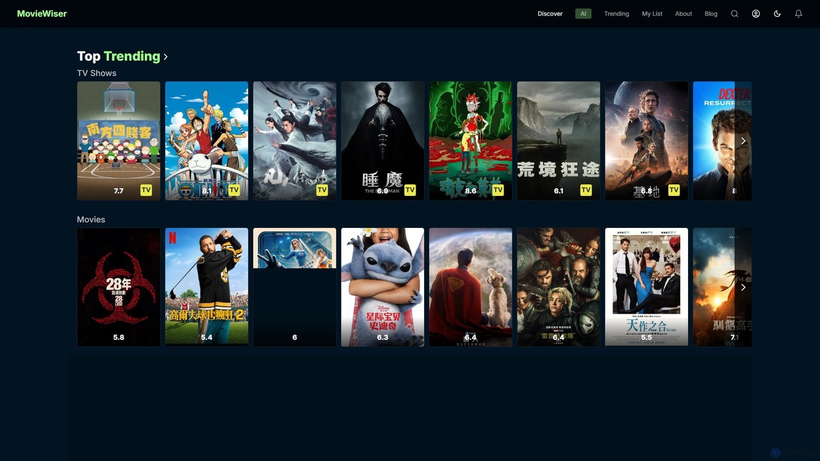Click the Netflix N logo on golf poster
Viewport: 820px width, 461px height.
click(x=172, y=238)
